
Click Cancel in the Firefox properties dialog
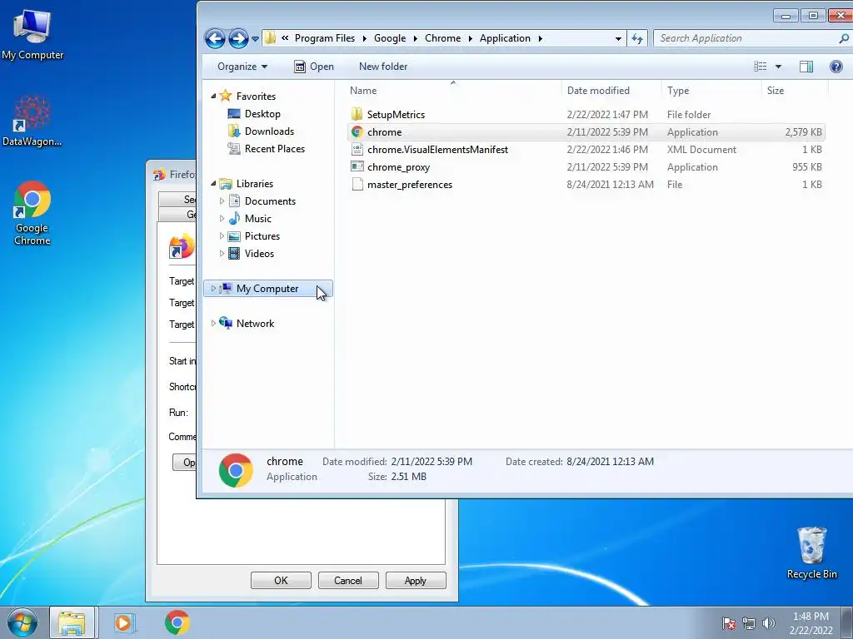click(348, 580)
